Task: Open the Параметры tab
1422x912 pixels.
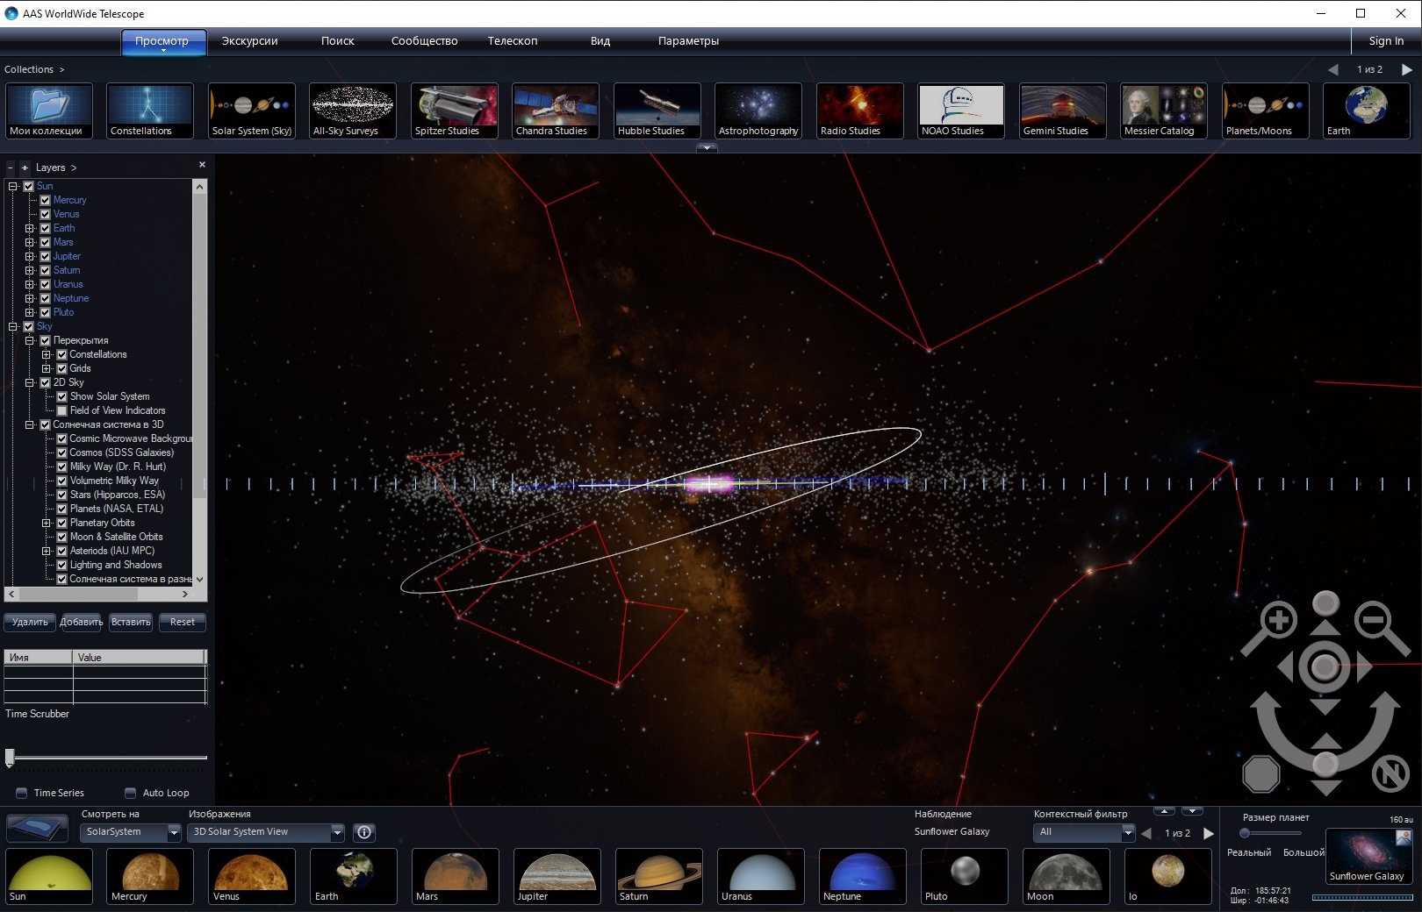Action: point(688,41)
